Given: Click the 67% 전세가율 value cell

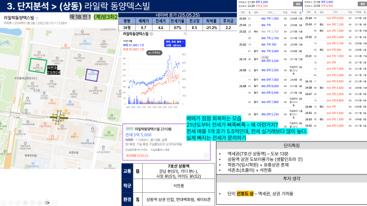Looking at the screenshot, I should (177, 27).
